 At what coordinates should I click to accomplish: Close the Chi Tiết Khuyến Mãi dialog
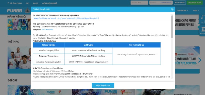172,9
